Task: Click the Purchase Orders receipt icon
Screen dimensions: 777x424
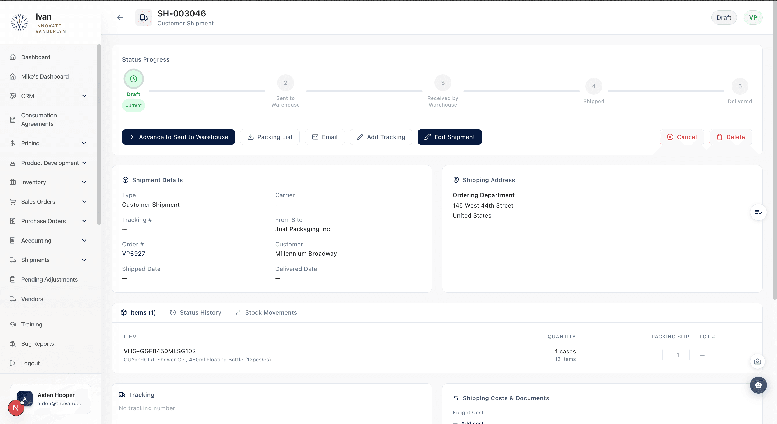Action: (x=13, y=221)
